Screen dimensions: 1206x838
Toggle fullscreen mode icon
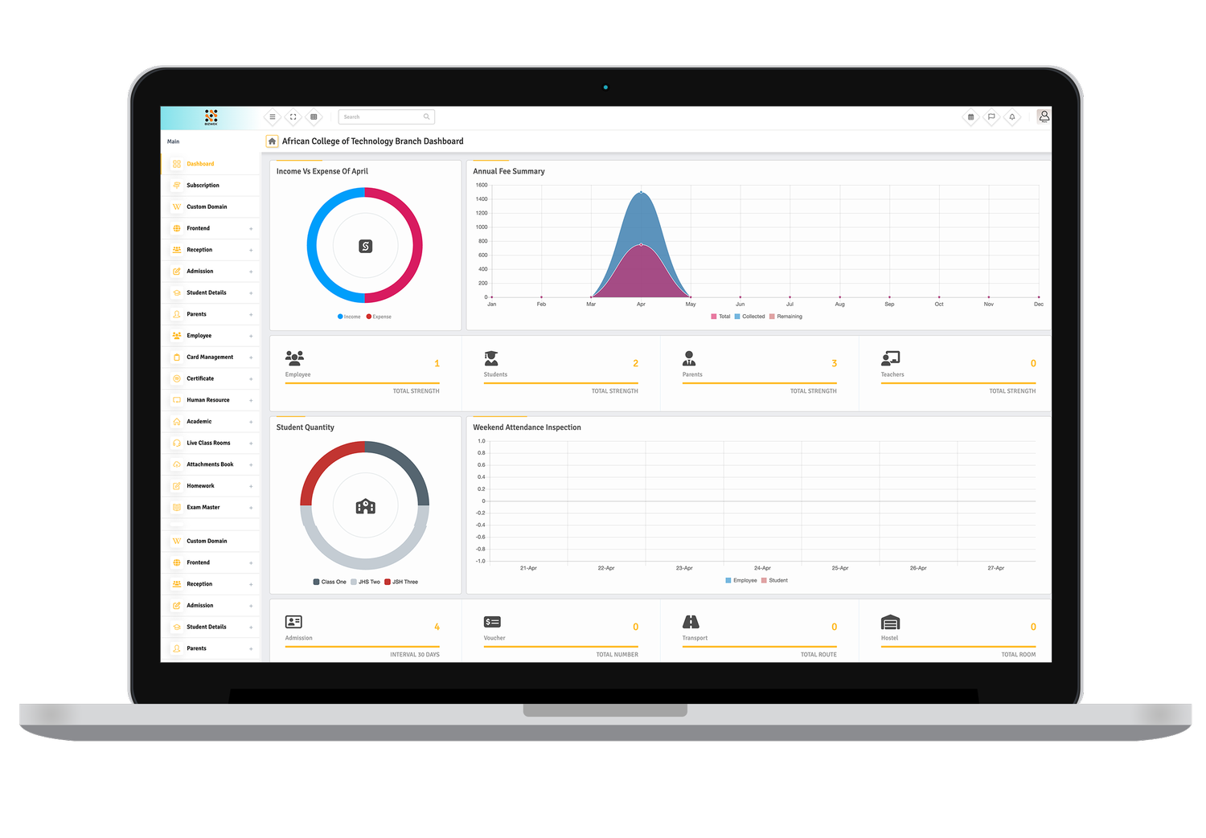point(293,117)
